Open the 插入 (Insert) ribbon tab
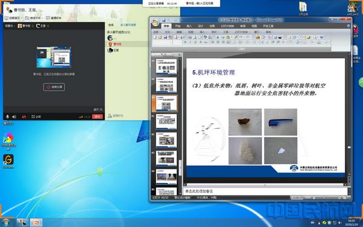Screen dimensions: 363x227 pyautogui.click(x=189, y=26)
